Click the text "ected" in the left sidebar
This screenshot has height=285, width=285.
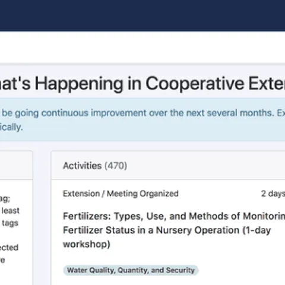9,248
